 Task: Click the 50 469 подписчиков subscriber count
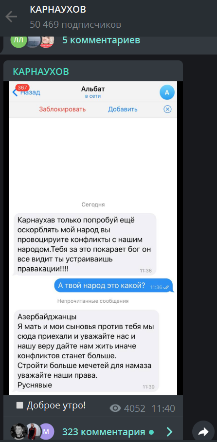click(x=75, y=24)
